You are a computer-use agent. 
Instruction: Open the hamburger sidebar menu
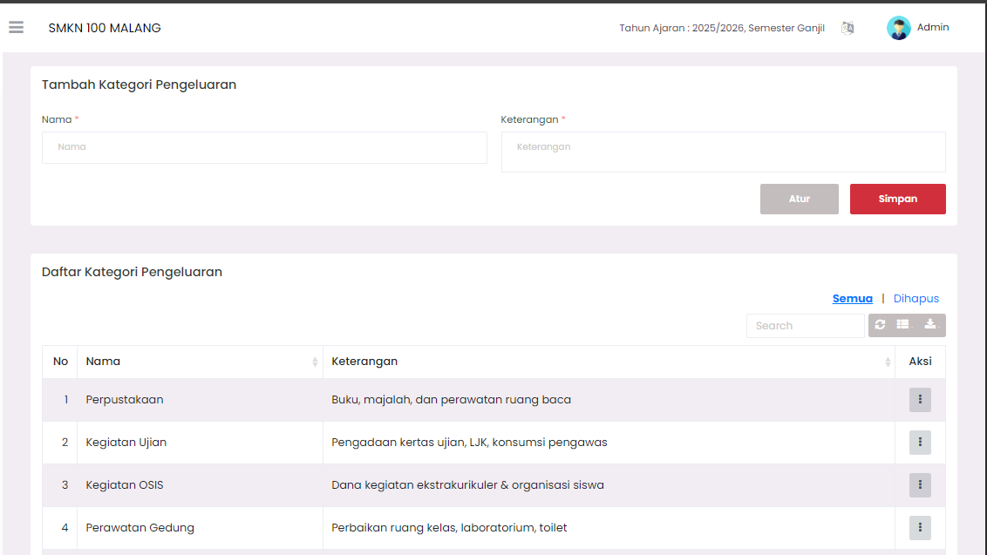pos(16,28)
